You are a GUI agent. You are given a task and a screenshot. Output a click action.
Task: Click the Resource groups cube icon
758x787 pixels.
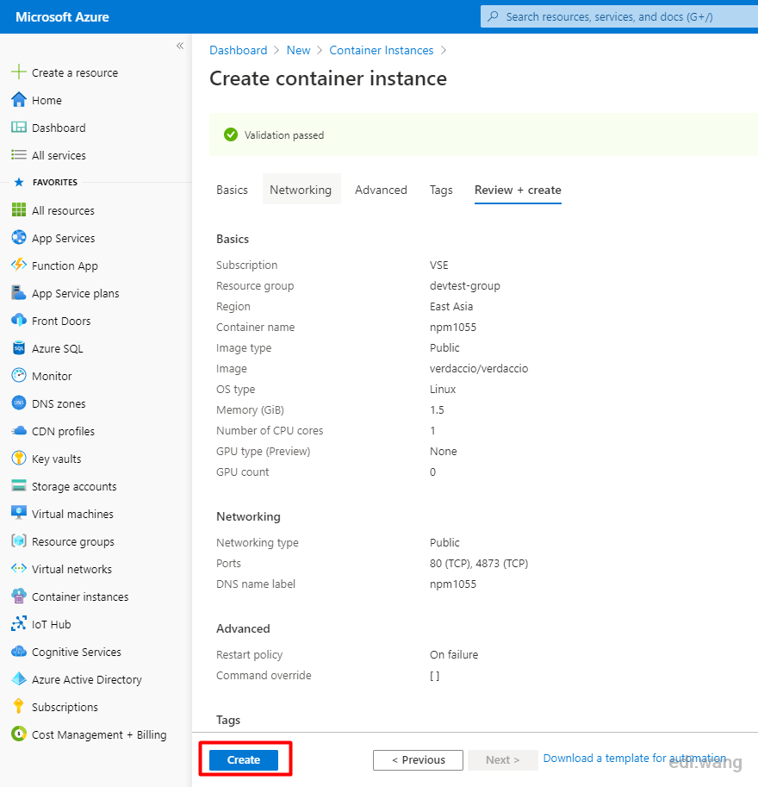coord(19,540)
